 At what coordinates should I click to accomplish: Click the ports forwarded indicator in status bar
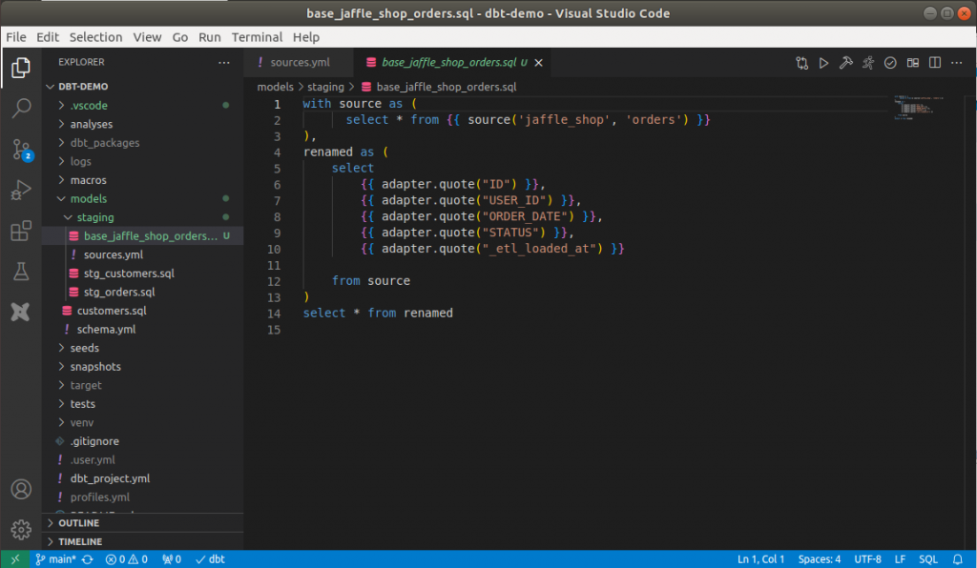point(172,559)
